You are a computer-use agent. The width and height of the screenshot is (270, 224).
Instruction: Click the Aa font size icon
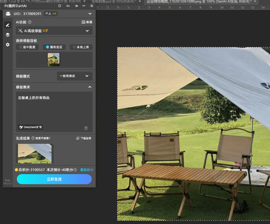click(68, 6)
